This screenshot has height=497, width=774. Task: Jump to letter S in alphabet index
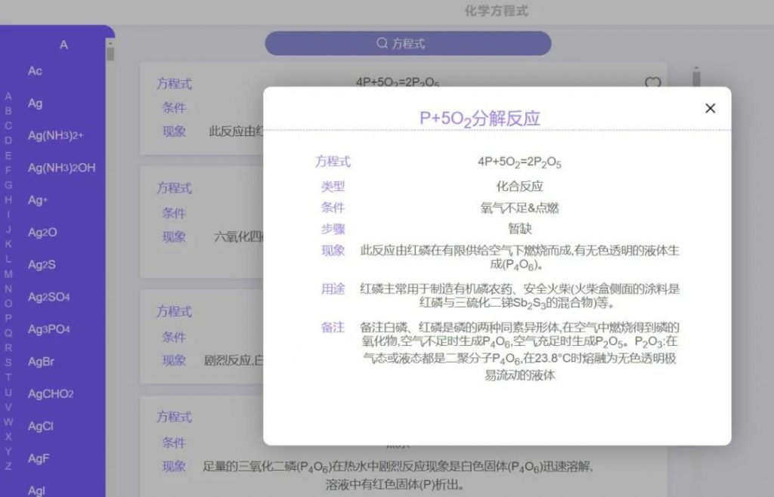[x=8, y=363]
